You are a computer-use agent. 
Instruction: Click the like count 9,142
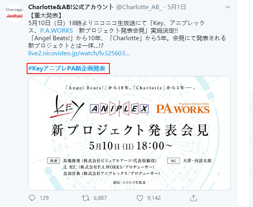point(154,198)
